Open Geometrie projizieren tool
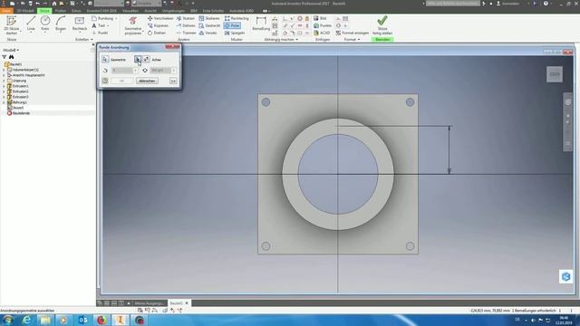This screenshot has width=580, height=326. 133,25
